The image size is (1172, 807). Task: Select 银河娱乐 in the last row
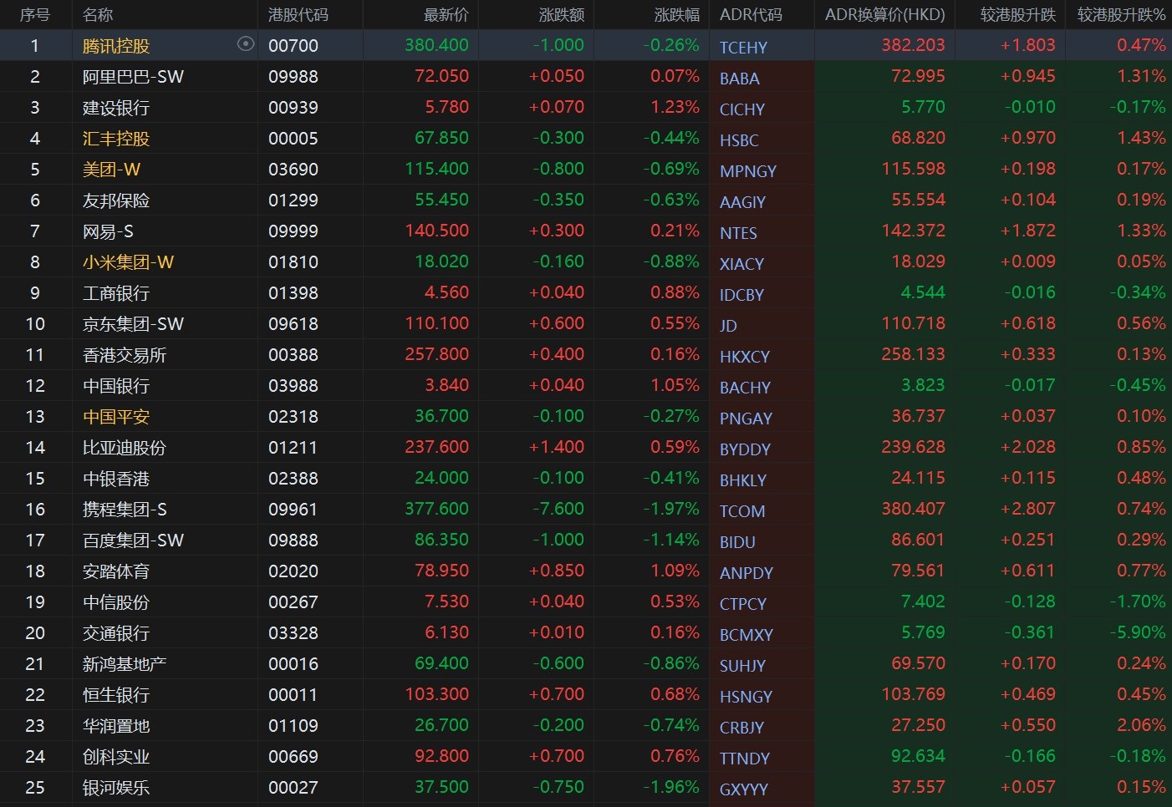tap(116, 788)
